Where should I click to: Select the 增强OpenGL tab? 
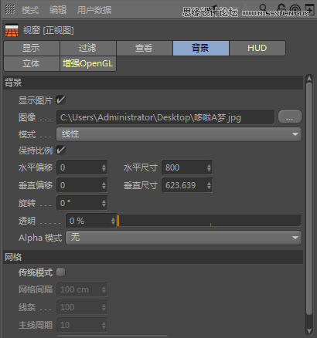pos(88,63)
